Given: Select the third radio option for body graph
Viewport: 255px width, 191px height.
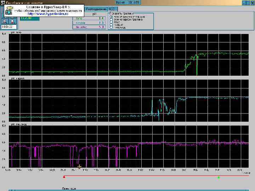Looking at the screenshot, I should point(112,22).
